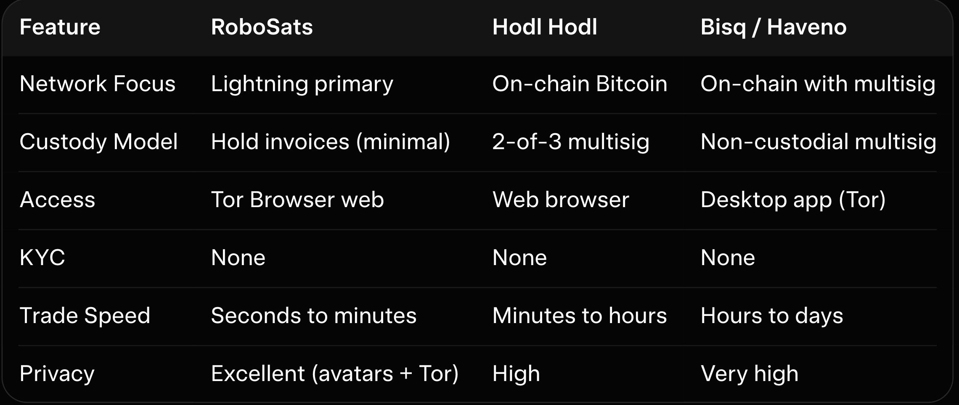This screenshot has width=959, height=405.
Task: Click the RoboSats column header
Action: (262, 27)
